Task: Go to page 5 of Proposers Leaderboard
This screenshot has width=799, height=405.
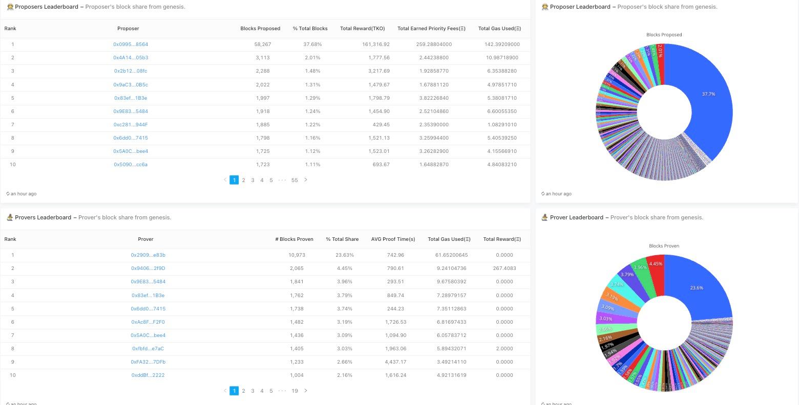Action: pyautogui.click(x=271, y=180)
